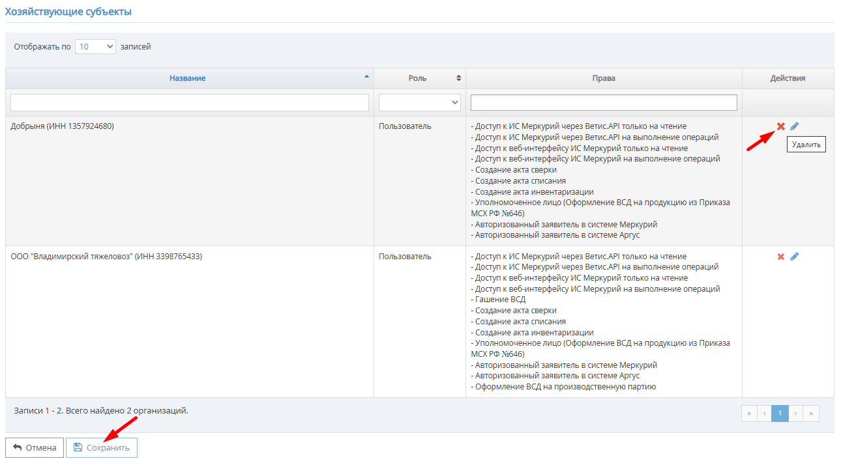Edit the Владимирский тяжеловоз entry
Screen dimensions: 841x463
click(x=794, y=257)
